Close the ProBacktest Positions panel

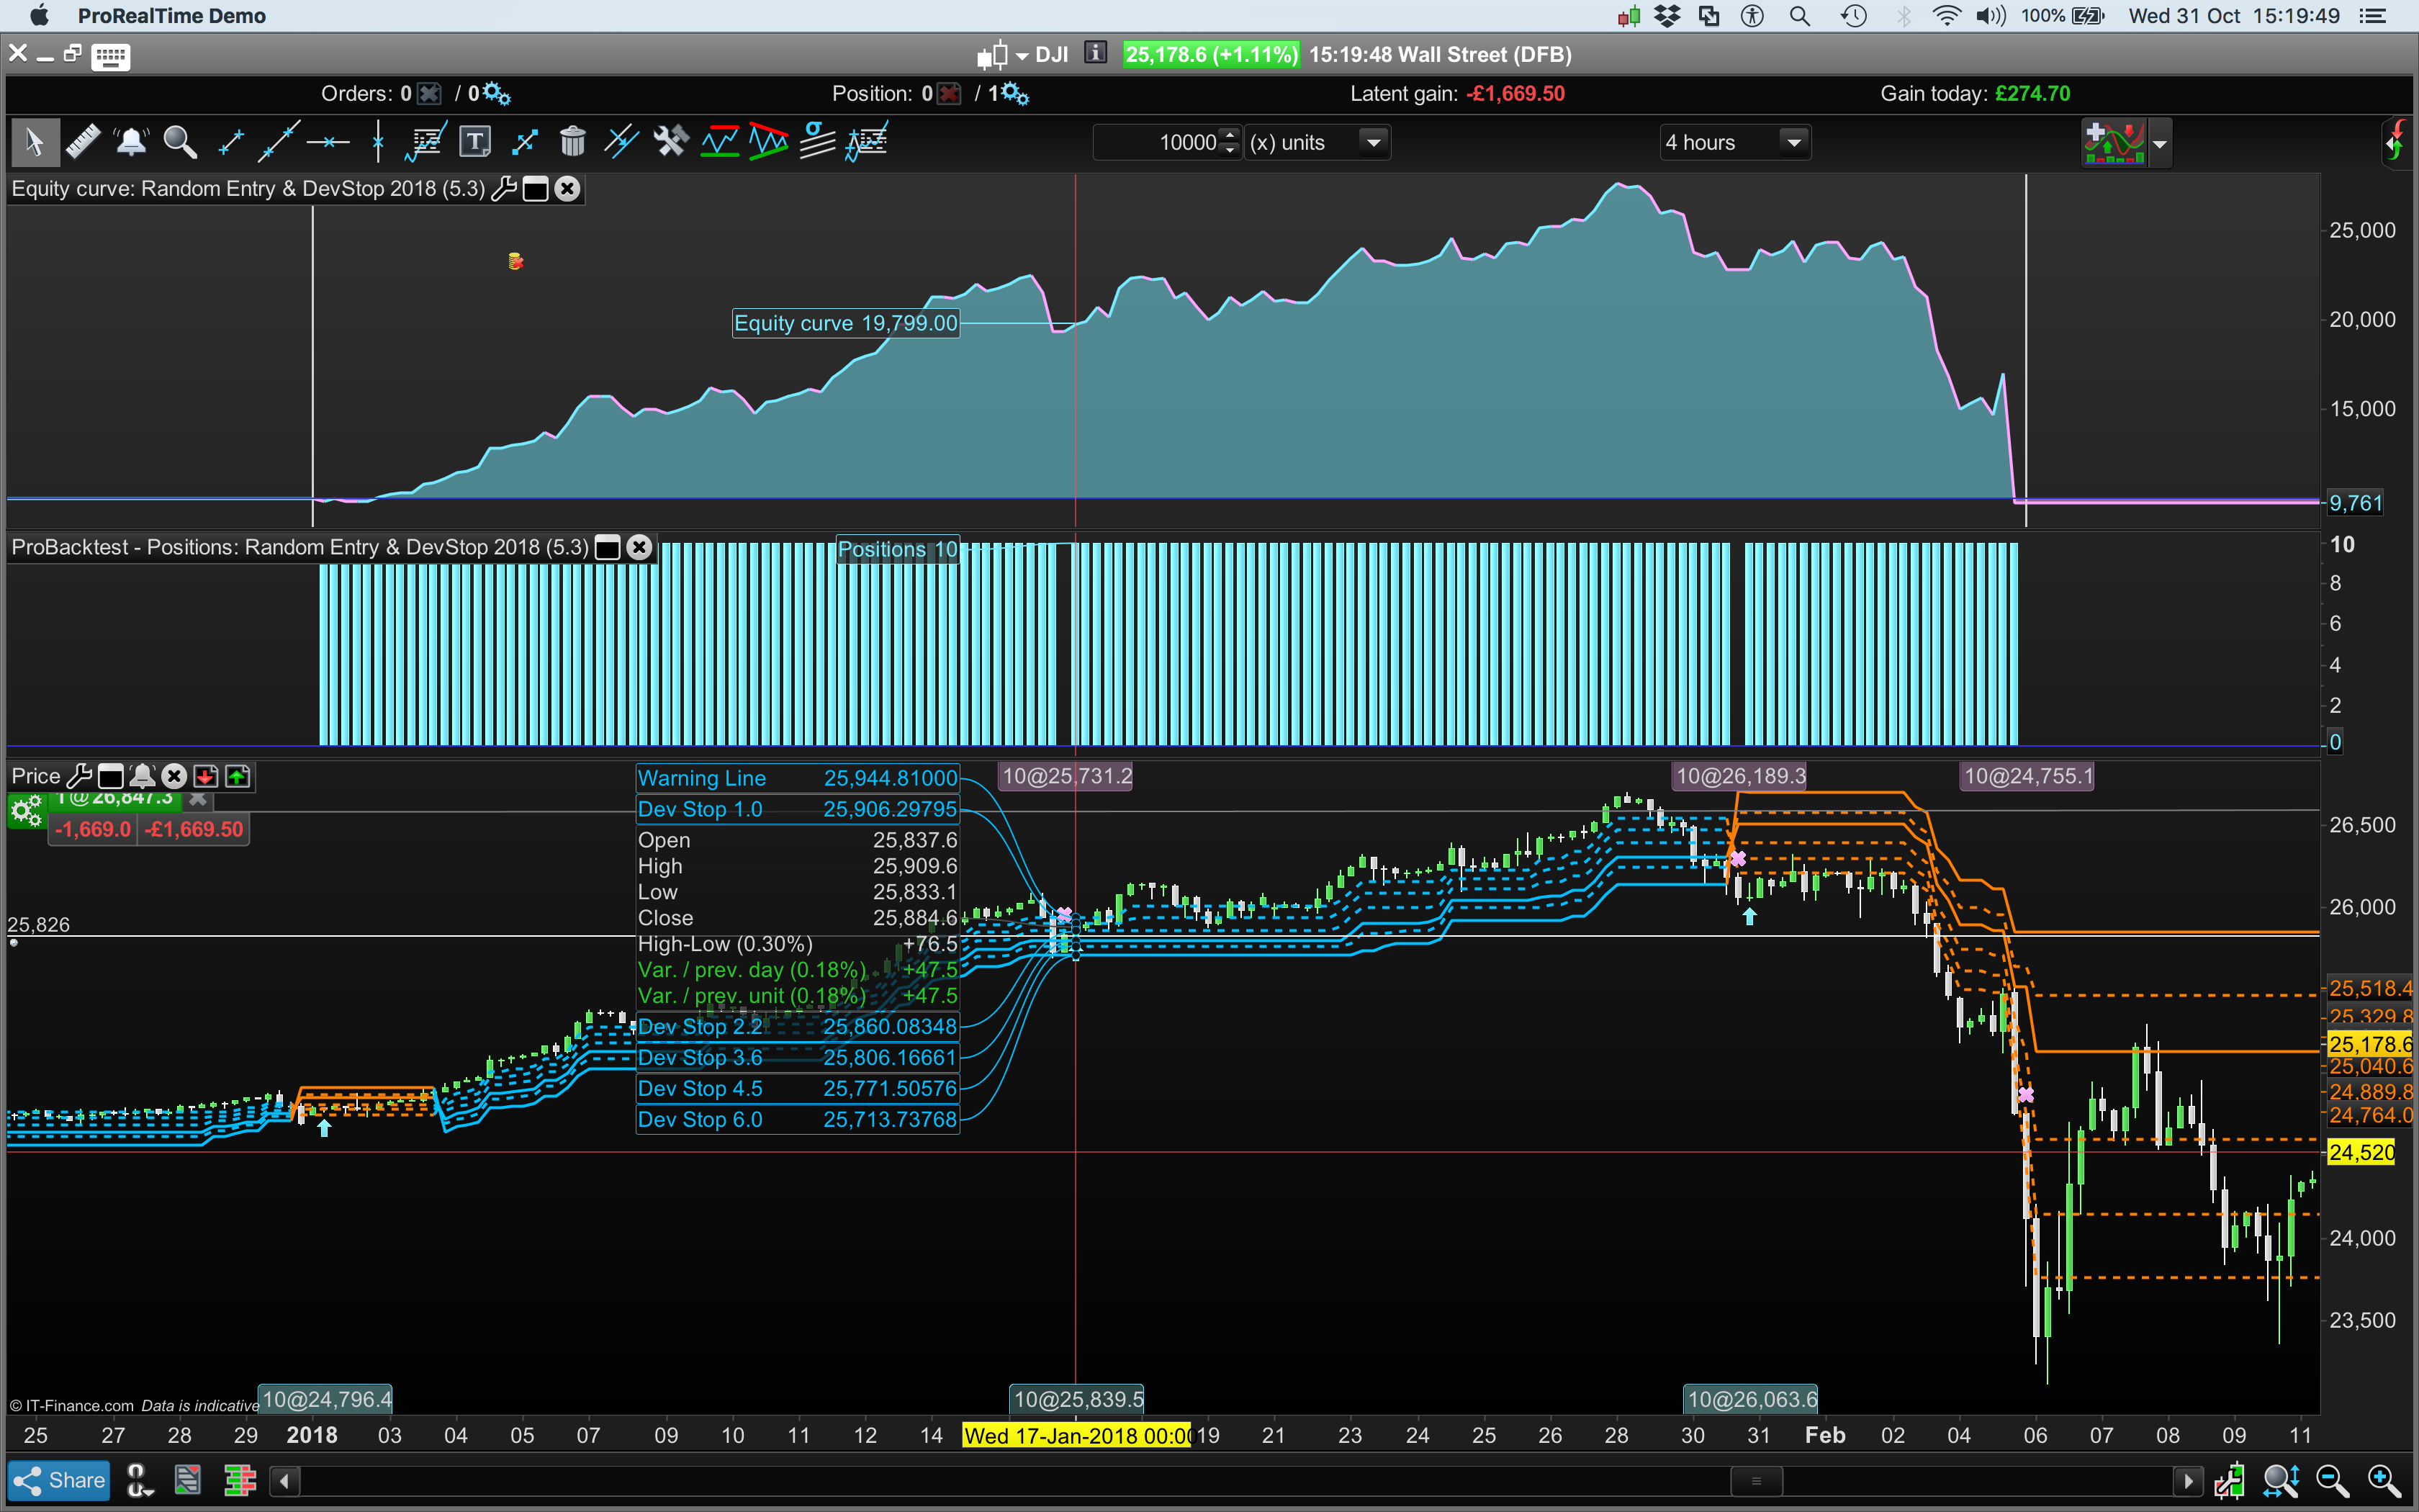pyautogui.click(x=640, y=547)
